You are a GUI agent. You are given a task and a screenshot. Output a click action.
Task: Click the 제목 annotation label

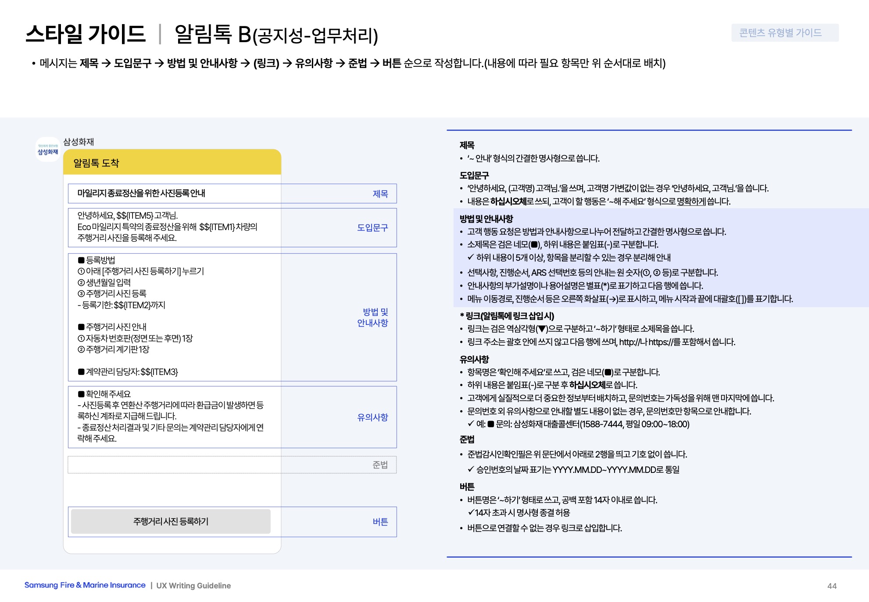pyautogui.click(x=380, y=194)
